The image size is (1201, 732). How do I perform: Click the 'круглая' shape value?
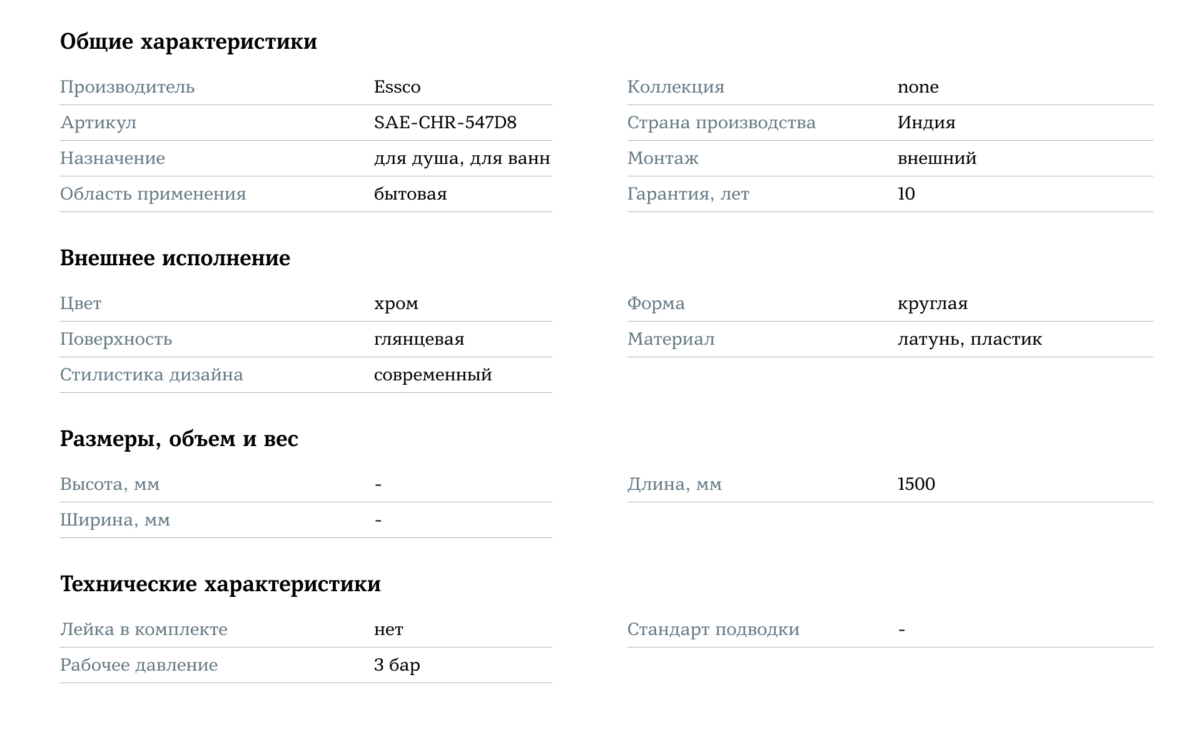pos(932,304)
